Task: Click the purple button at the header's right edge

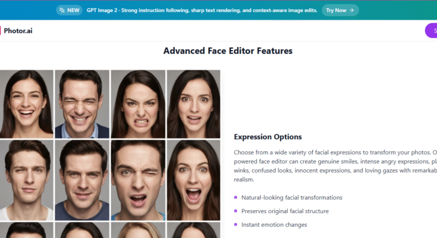Action: click(x=431, y=31)
